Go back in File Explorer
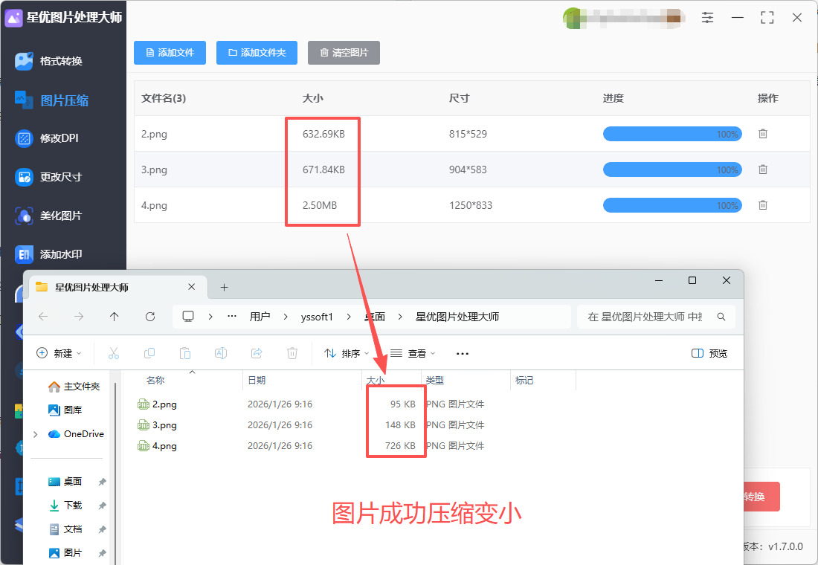 [43, 317]
